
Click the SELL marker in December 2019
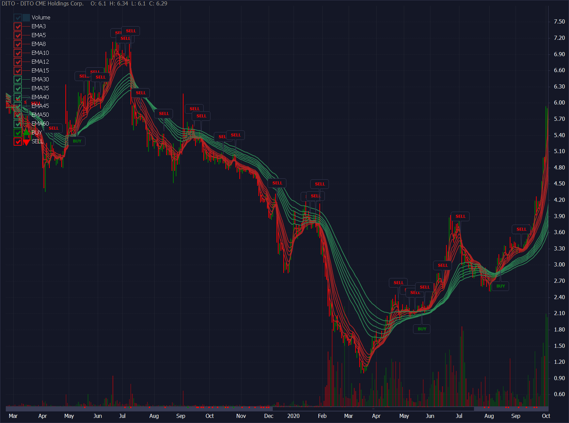point(277,183)
